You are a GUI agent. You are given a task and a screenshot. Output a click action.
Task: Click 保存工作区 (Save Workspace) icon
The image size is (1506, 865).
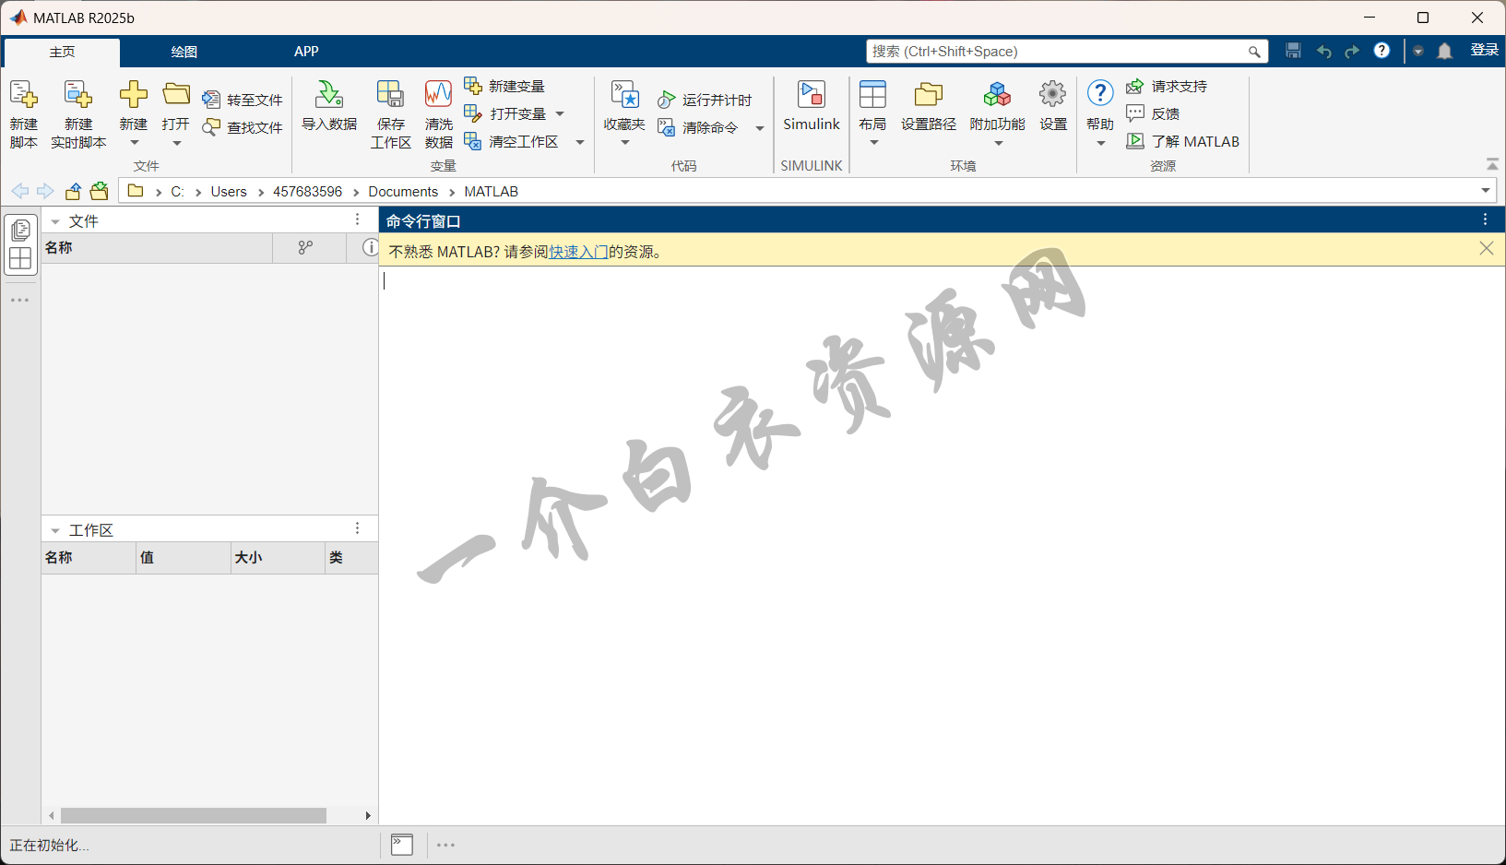[x=390, y=96]
